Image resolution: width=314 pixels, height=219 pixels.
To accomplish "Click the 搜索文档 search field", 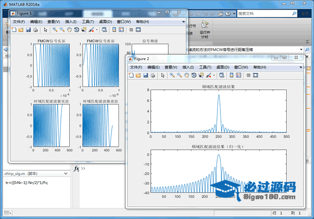I will pos(264,14).
